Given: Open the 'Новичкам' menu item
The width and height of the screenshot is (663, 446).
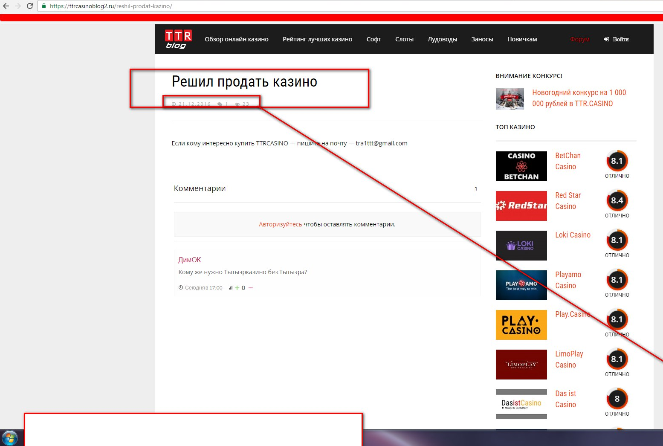Looking at the screenshot, I should tap(522, 39).
